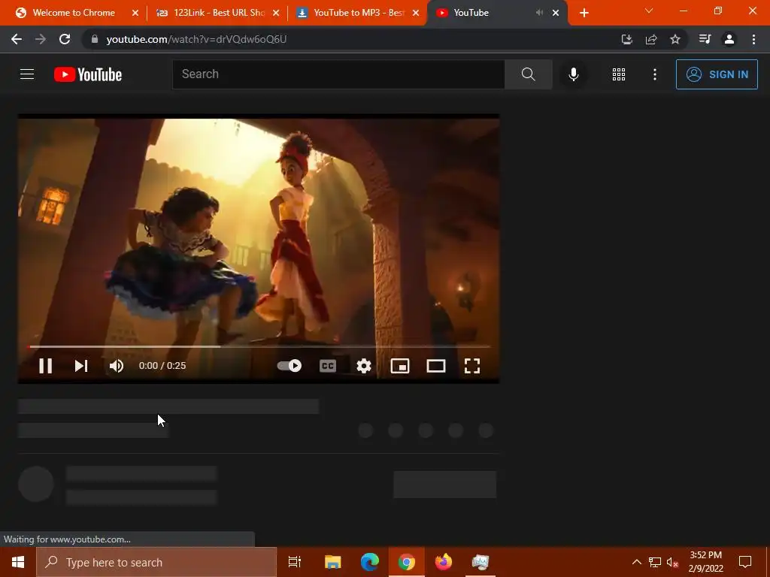Screen dimensions: 770x577
Task: Go back to the previous page
Action: coord(17,39)
